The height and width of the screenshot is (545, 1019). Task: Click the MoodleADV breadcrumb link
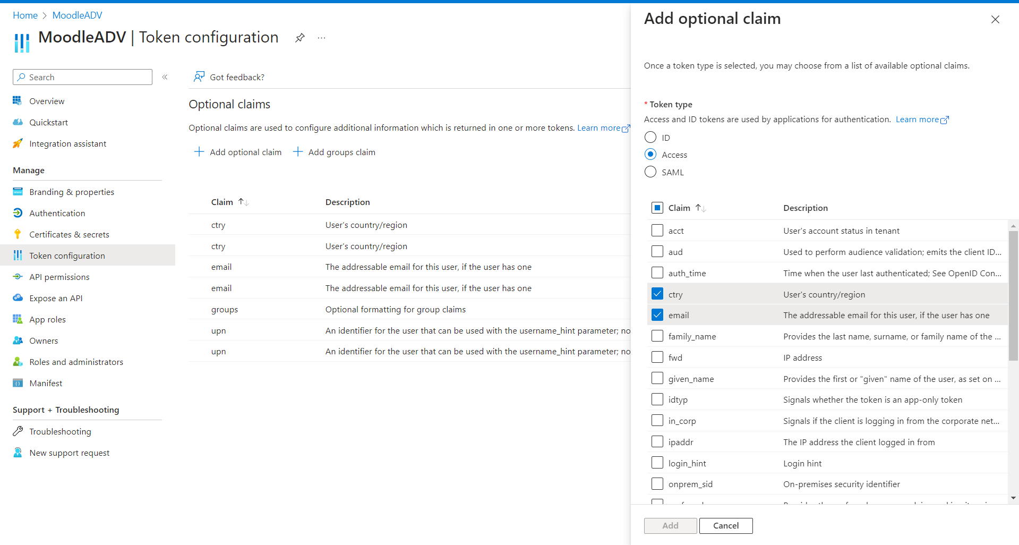pyautogui.click(x=78, y=15)
